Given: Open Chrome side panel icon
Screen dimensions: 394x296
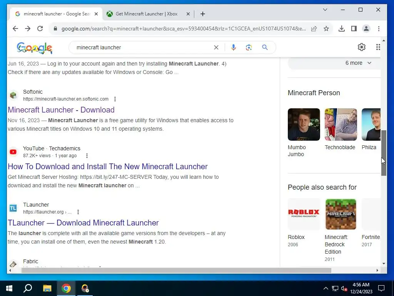Looking at the screenshot, I should point(354,29).
